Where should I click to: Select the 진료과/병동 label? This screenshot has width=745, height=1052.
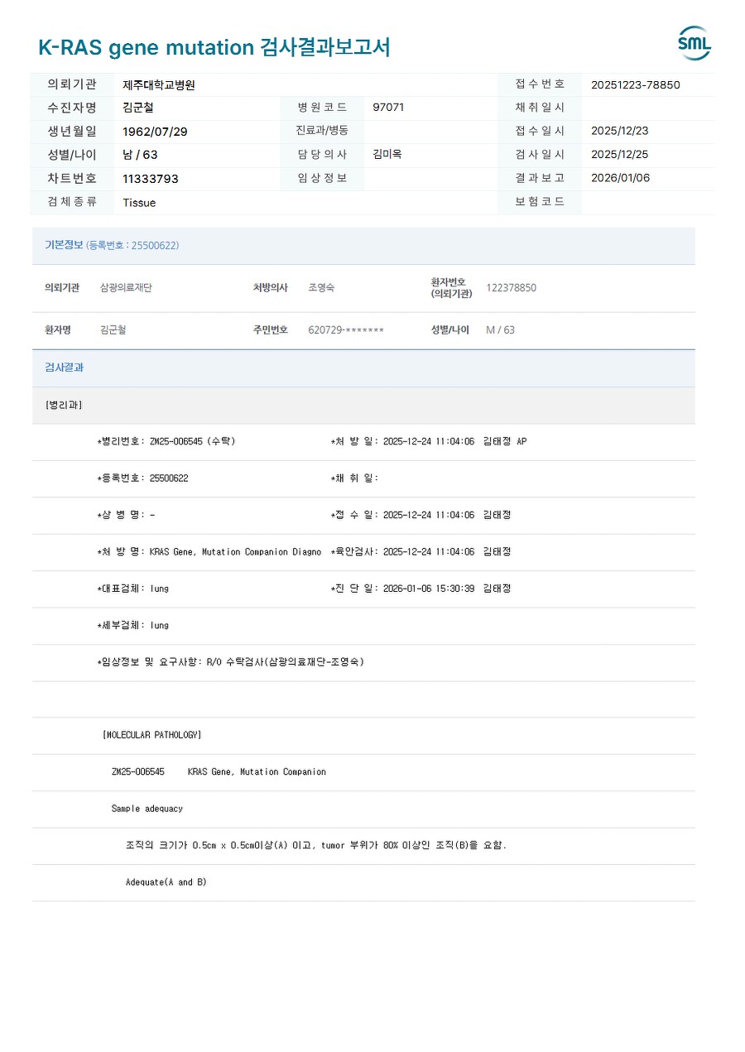[x=322, y=131]
